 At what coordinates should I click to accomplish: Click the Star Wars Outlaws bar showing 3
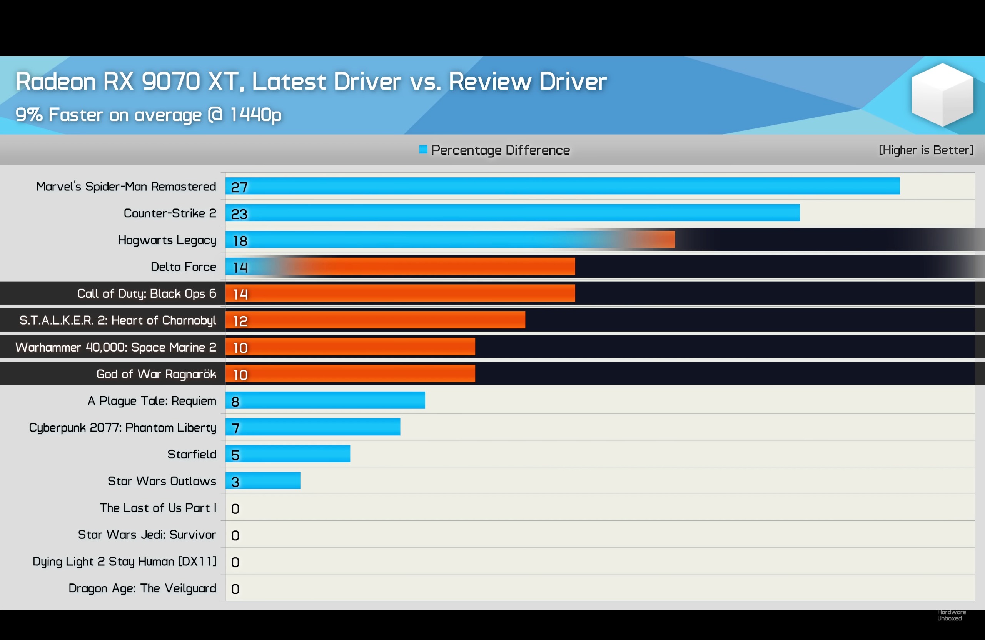pyautogui.click(x=263, y=480)
